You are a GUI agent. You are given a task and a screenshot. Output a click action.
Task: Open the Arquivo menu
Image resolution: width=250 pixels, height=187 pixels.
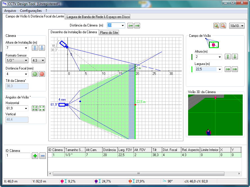(10, 11)
